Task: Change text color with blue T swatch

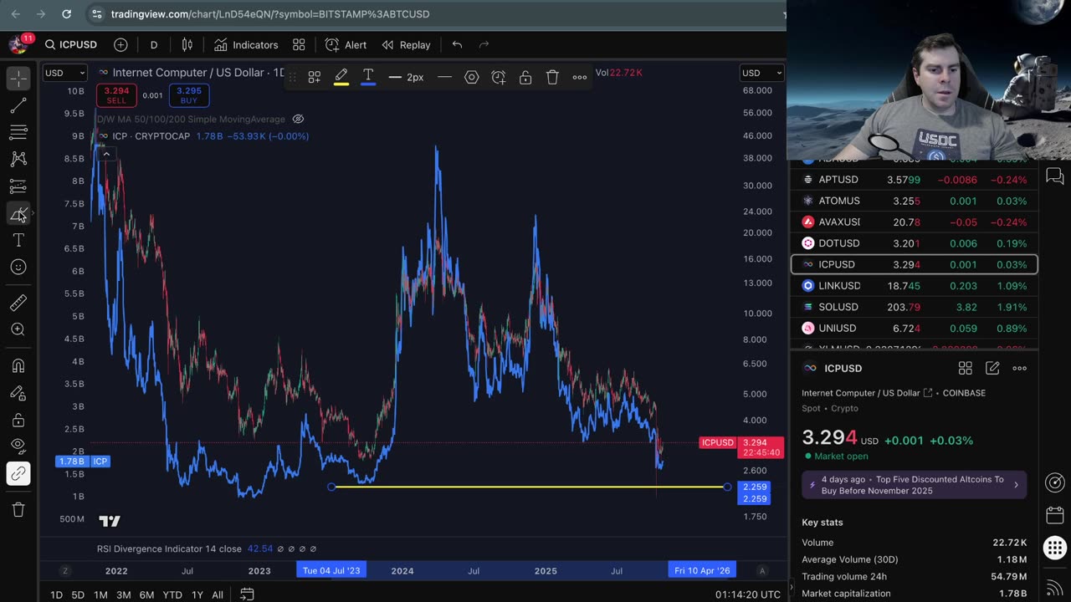Action: click(368, 77)
